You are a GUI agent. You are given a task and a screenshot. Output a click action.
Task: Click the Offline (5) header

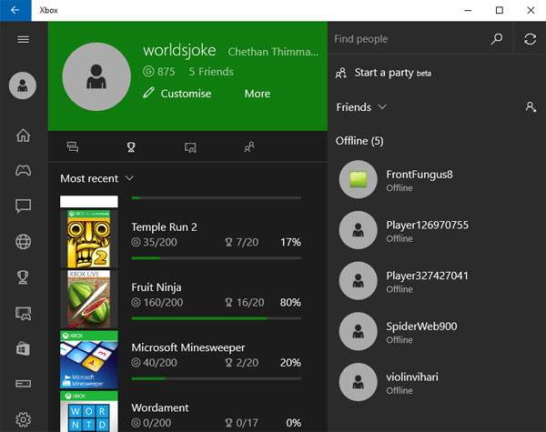point(359,141)
